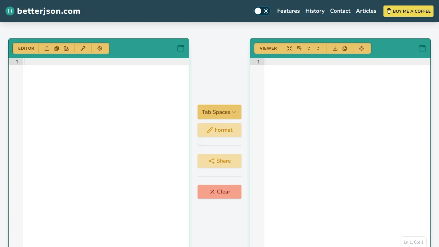Copy Viewer contents with the copy icon
Image resolution: width=439 pixels, height=247 pixels.
coord(345,48)
